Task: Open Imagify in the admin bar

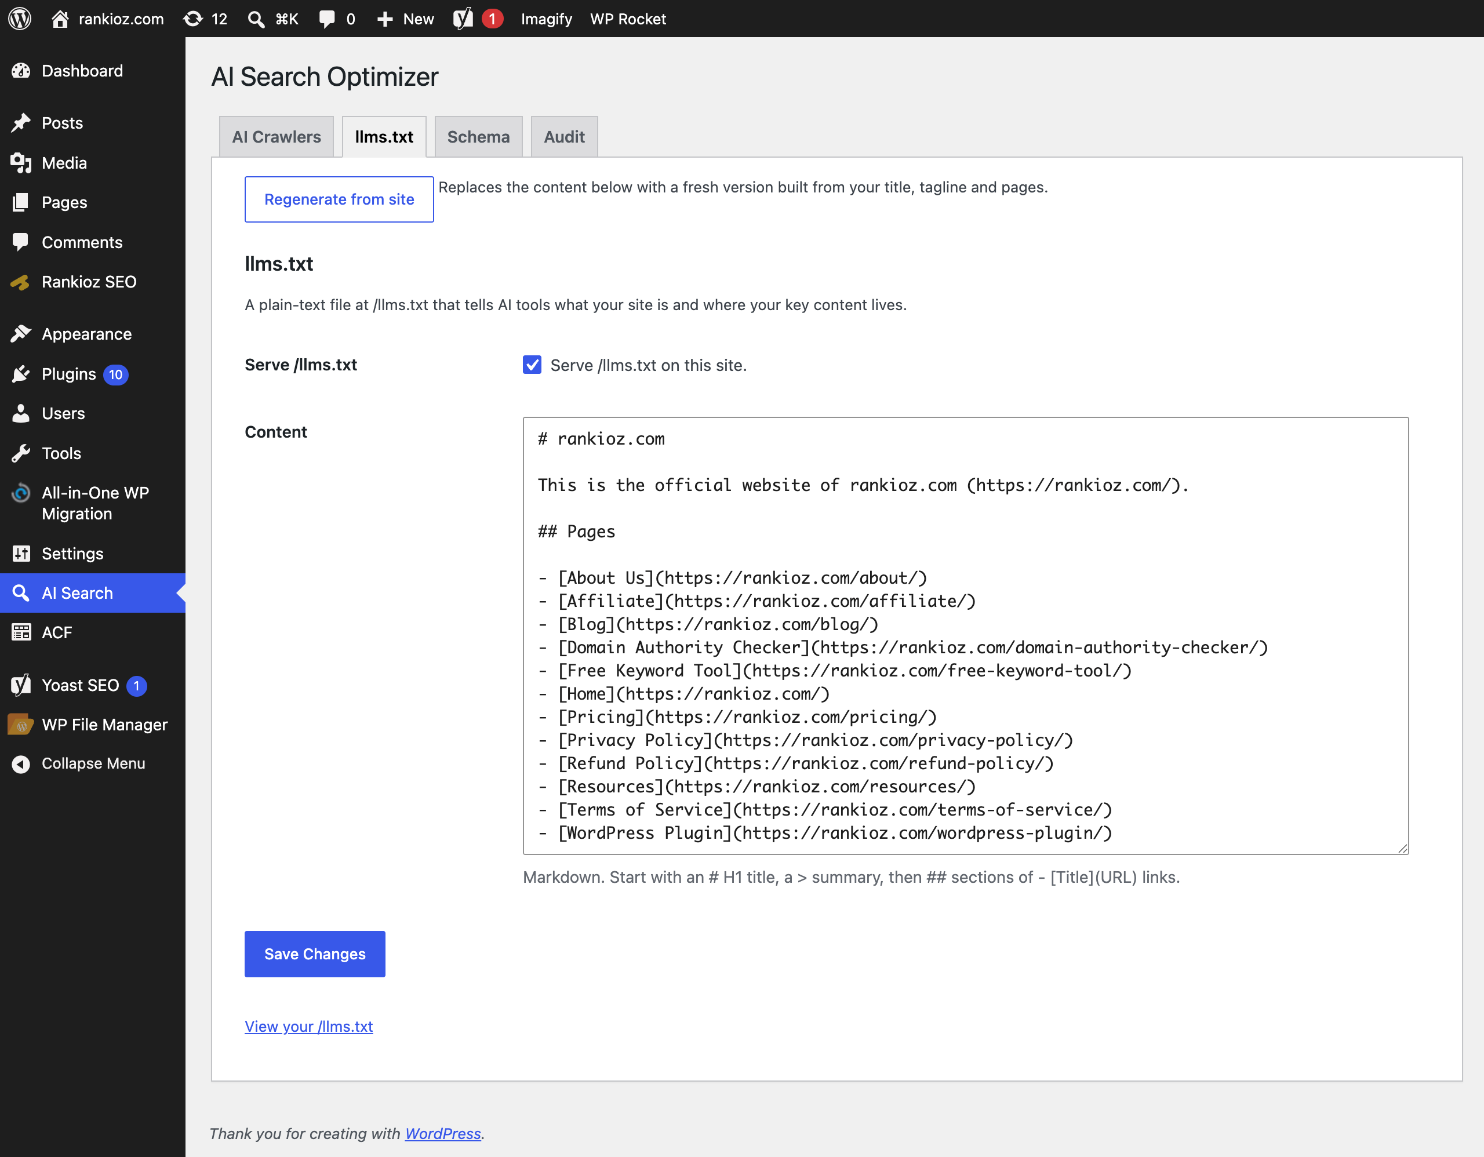Action: coord(546,19)
